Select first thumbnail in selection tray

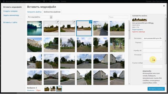(47, 89)
